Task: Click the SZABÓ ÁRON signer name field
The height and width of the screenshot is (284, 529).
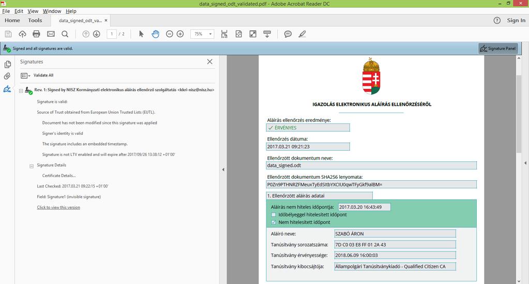Action: (x=395, y=233)
